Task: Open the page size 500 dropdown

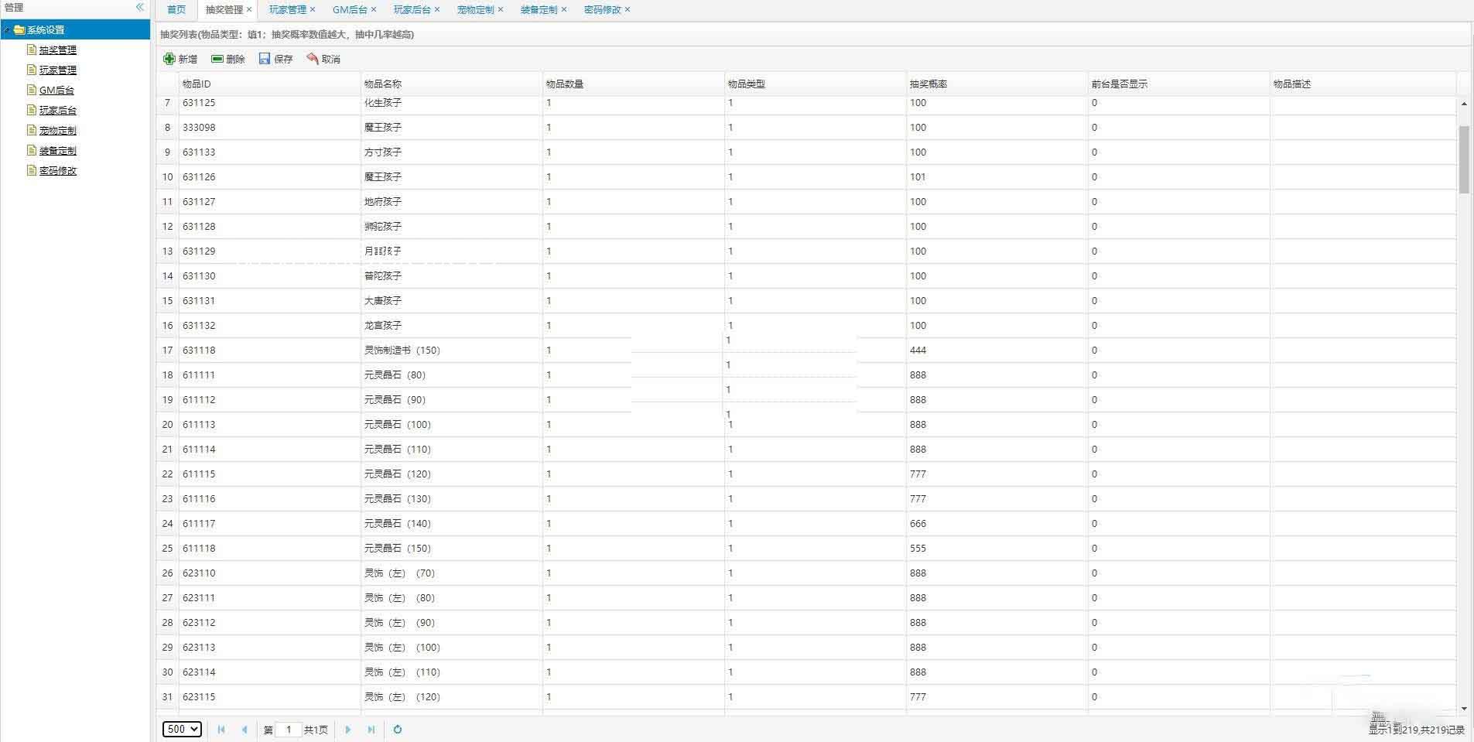Action: point(182,729)
